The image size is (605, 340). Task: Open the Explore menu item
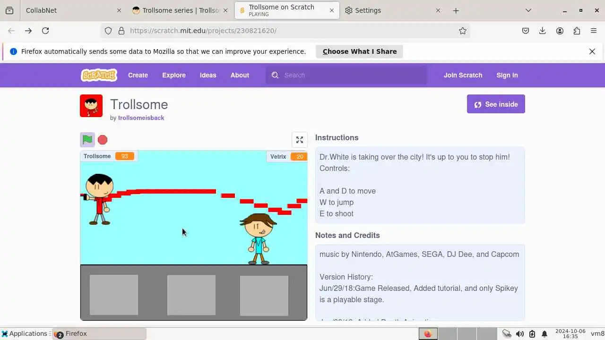point(174,75)
